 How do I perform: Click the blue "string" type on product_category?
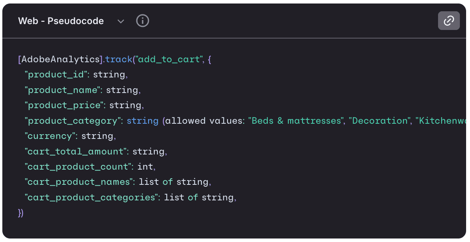(x=142, y=121)
